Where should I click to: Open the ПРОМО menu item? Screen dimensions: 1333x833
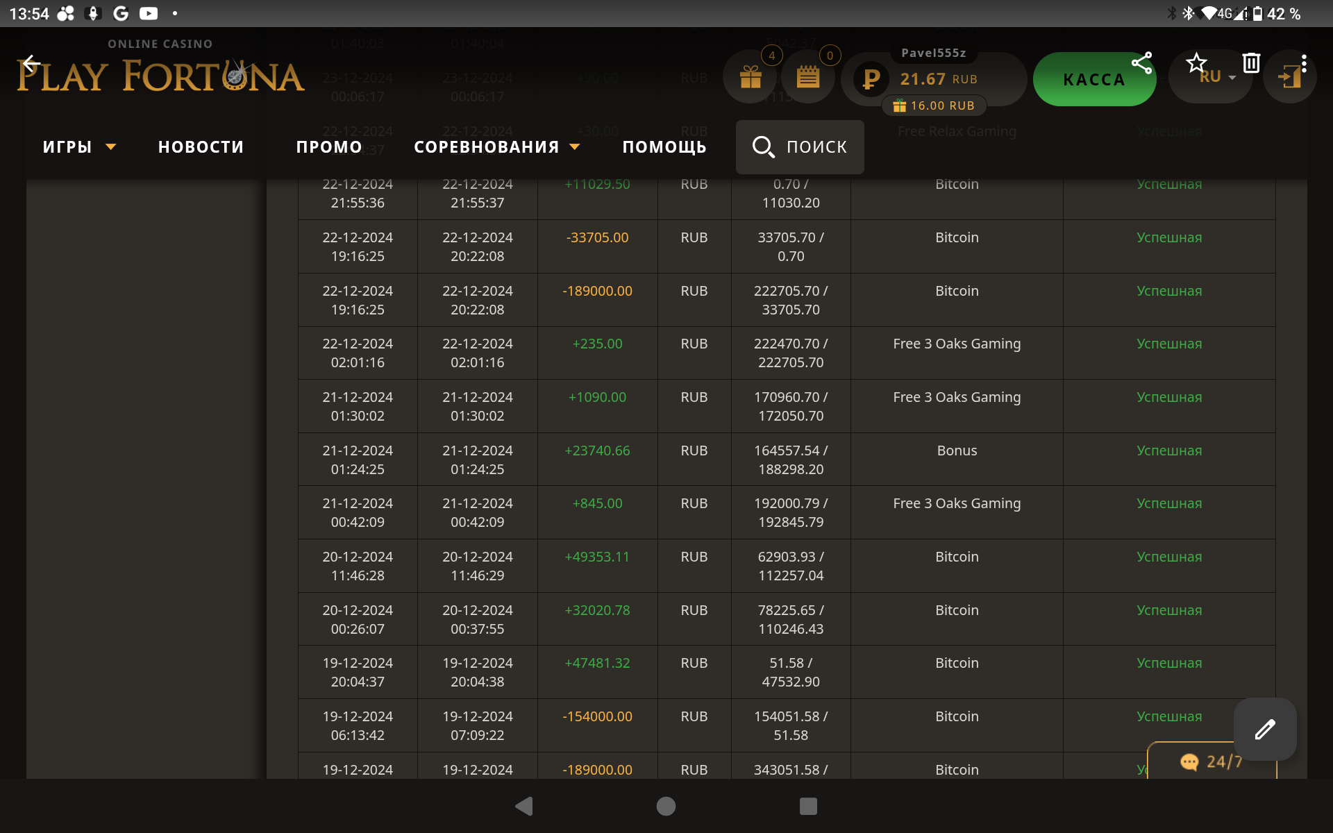click(x=329, y=147)
